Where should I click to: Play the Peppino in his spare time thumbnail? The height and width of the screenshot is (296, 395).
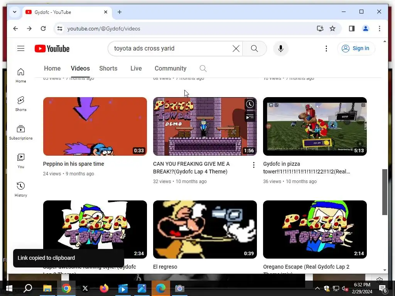tap(95, 126)
